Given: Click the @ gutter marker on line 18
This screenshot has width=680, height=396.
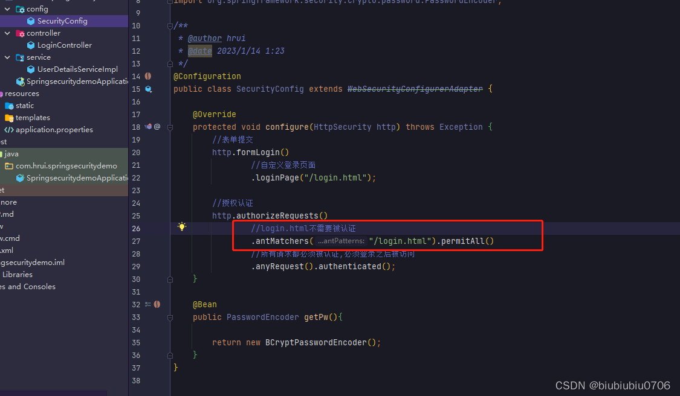Looking at the screenshot, I should (x=157, y=127).
